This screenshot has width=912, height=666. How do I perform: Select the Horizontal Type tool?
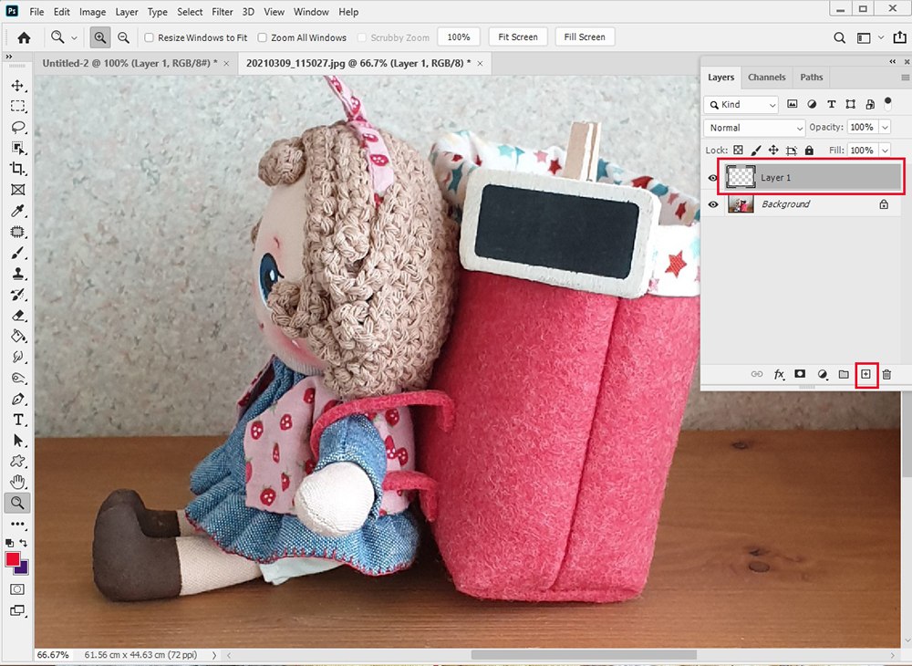click(17, 420)
